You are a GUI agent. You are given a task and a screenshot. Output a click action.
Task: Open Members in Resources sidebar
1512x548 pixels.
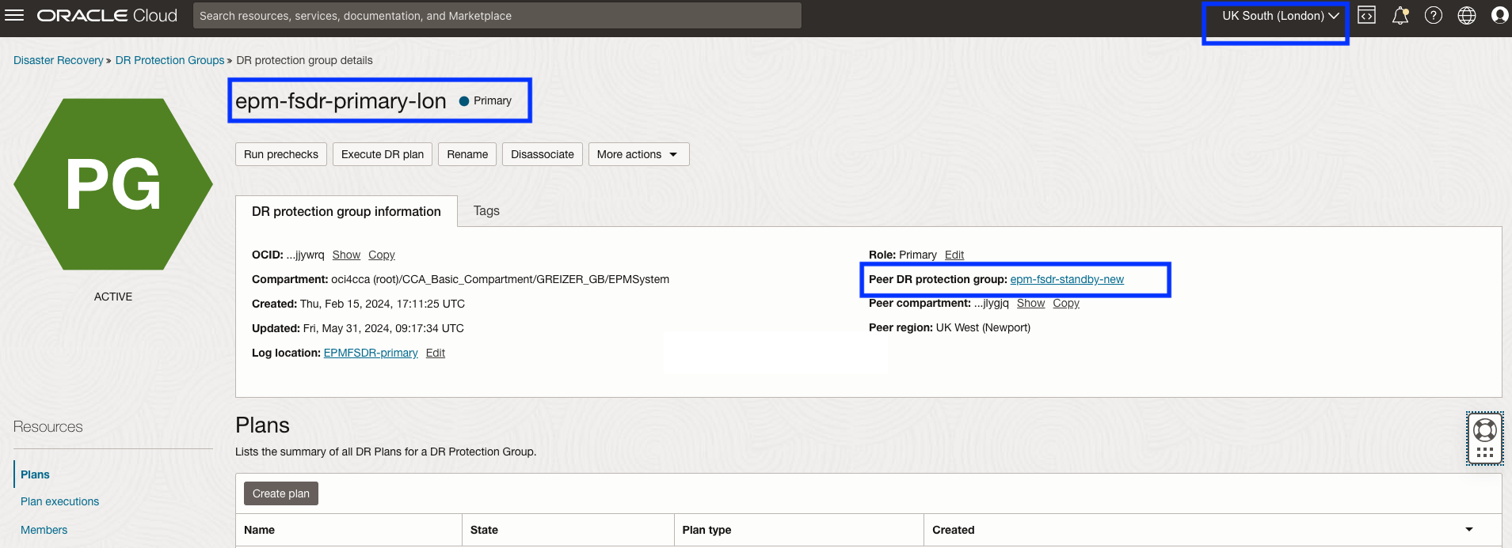pyautogui.click(x=44, y=530)
